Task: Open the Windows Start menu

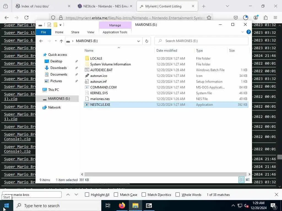Action: pos(7,206)
